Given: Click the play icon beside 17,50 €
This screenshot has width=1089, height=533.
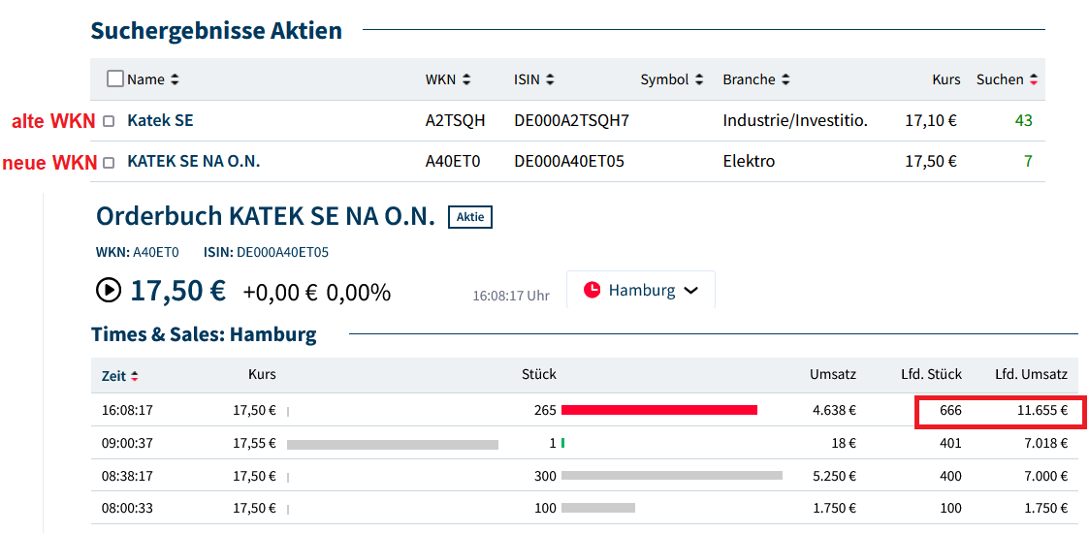Looking at the screenshot, I should (x=109, y=290).
